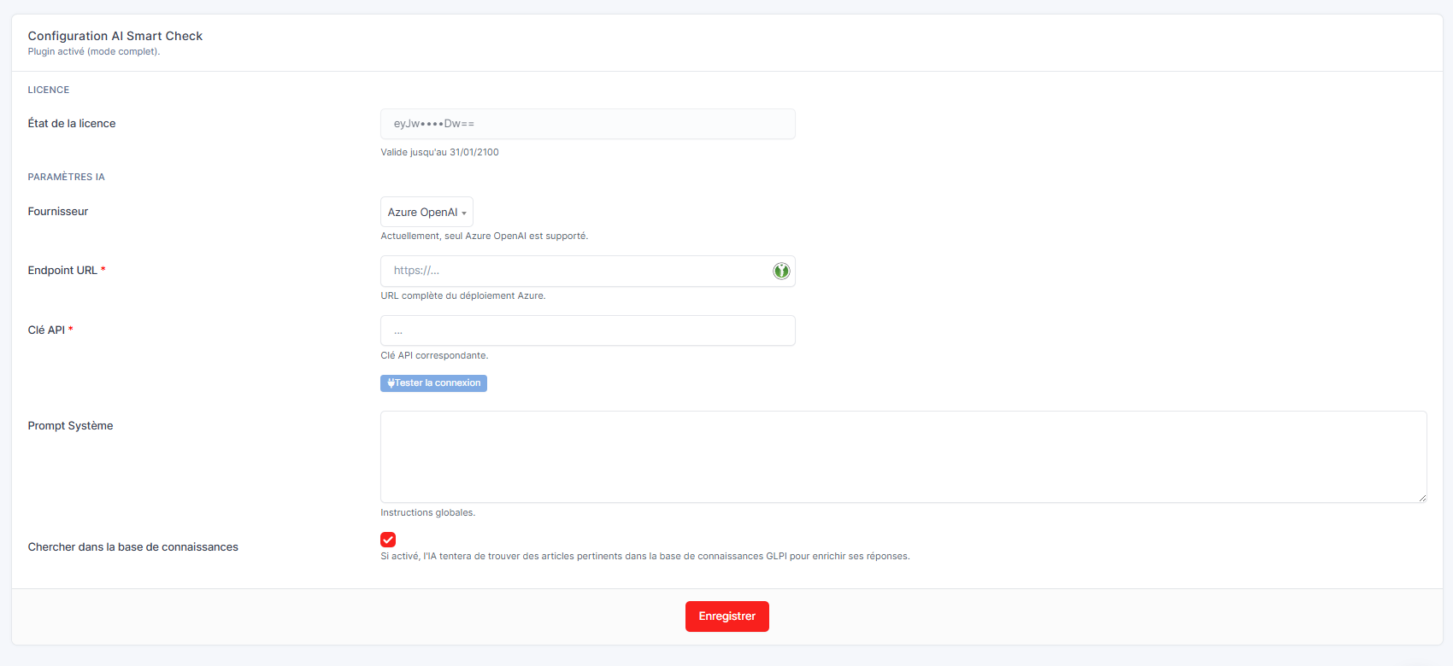Click the Endpoint URL field label
Screen dimensions: 1453x666
[62, 271]
